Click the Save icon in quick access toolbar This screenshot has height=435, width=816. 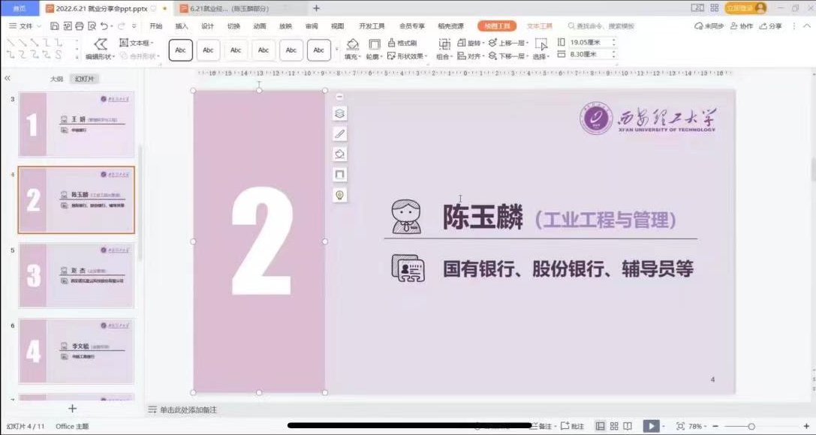click(x=55, y=26)
